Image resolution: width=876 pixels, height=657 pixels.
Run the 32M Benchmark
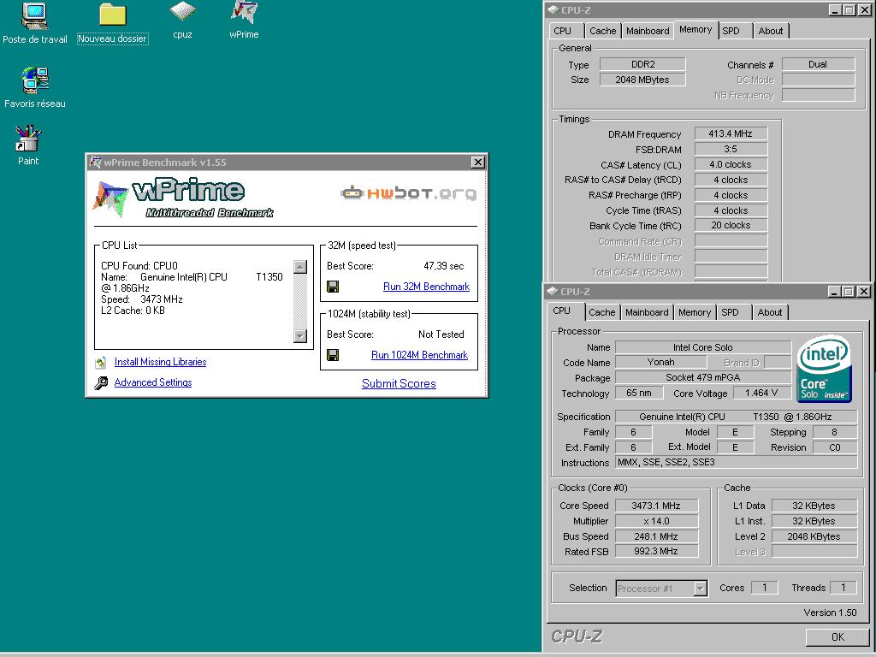[x=426, y=287]
